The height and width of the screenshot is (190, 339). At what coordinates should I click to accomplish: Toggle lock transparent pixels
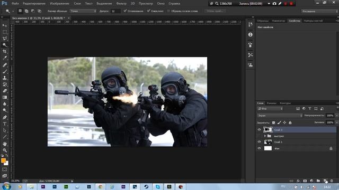(273, 122)
